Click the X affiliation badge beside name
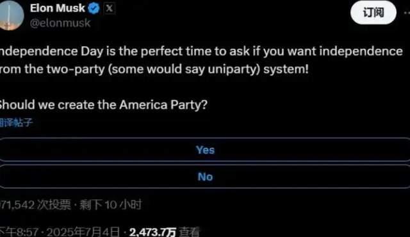 point(110,8)
